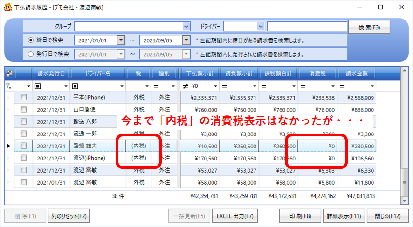The image size is (413, 227).
Task: Check the box for 平本(iPhone) row
Action: point(23,98)
